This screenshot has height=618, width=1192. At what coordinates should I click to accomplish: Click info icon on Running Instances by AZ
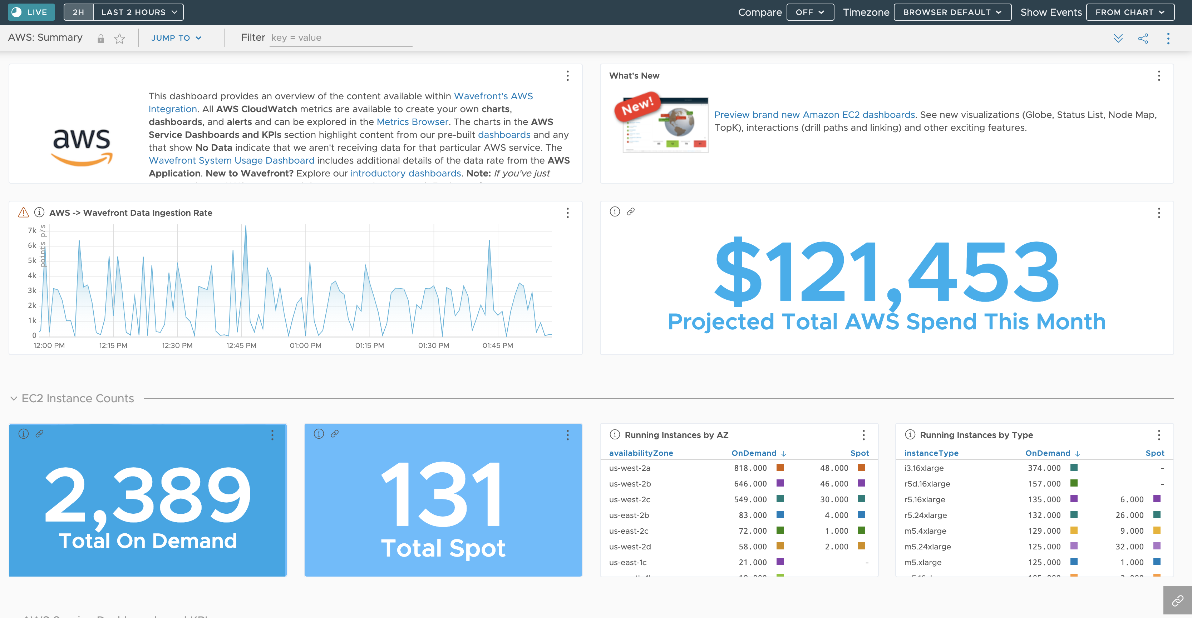click(x=615, y=434)
